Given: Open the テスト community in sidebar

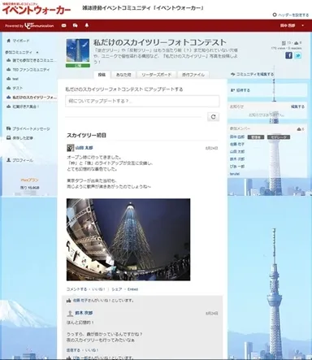Looking at the screenshot, I should tap(18, 88).
